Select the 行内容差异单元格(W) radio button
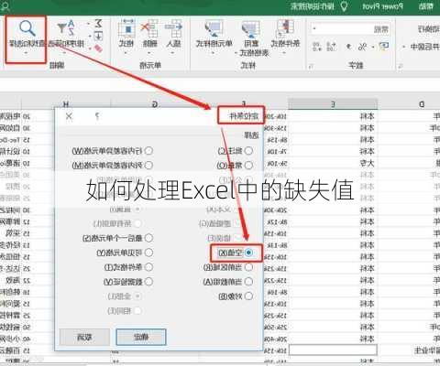Viewport: 440px width, 366px height. click(148, 151)
